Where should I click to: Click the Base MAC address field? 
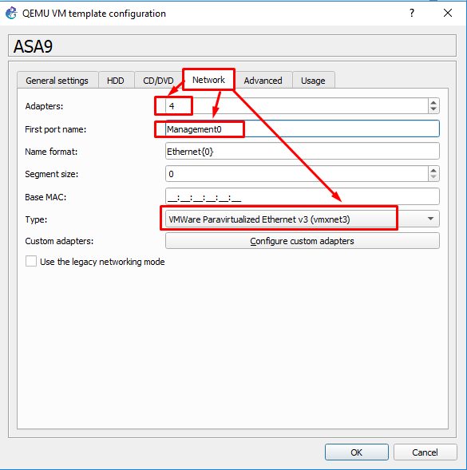tap(303, 196)
